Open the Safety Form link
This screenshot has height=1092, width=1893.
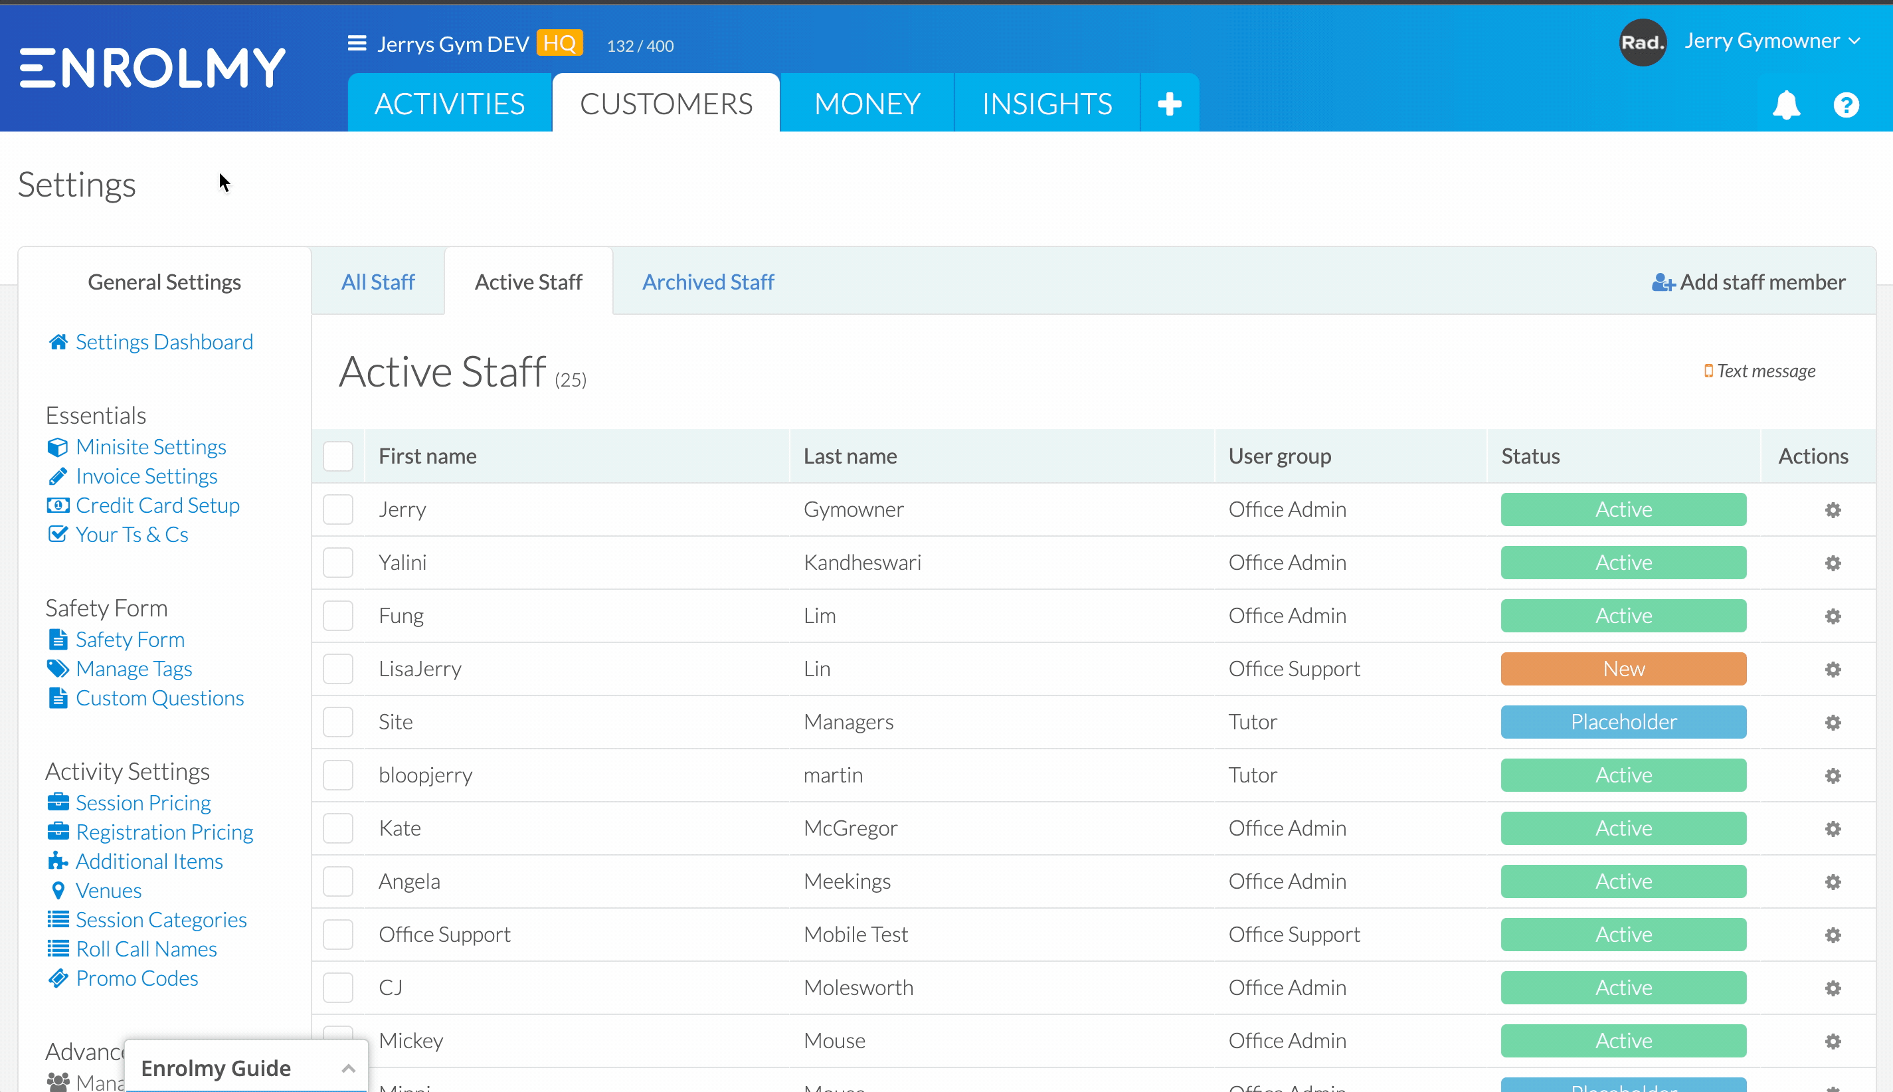(130, 640)
